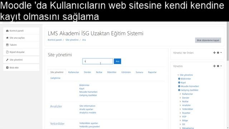The width and height of the screenshot is (229, 129).
Task: Switch to the Notlar tab
Action: (99, 72)
